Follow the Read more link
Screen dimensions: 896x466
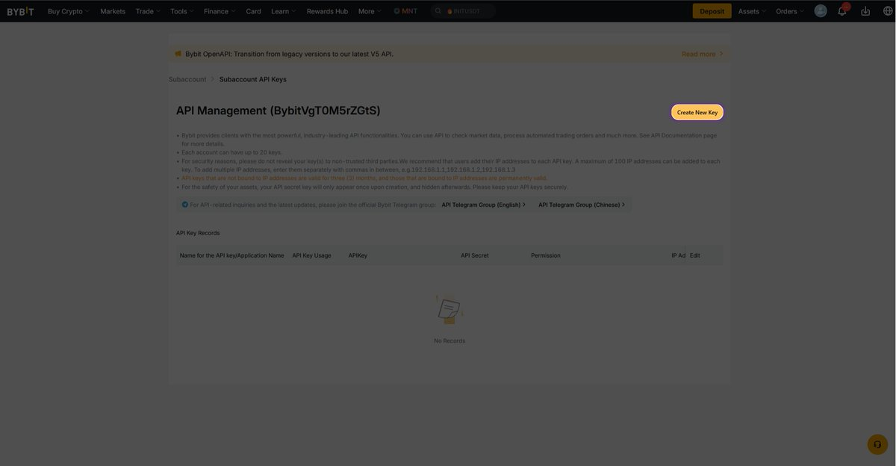[702, 54]
